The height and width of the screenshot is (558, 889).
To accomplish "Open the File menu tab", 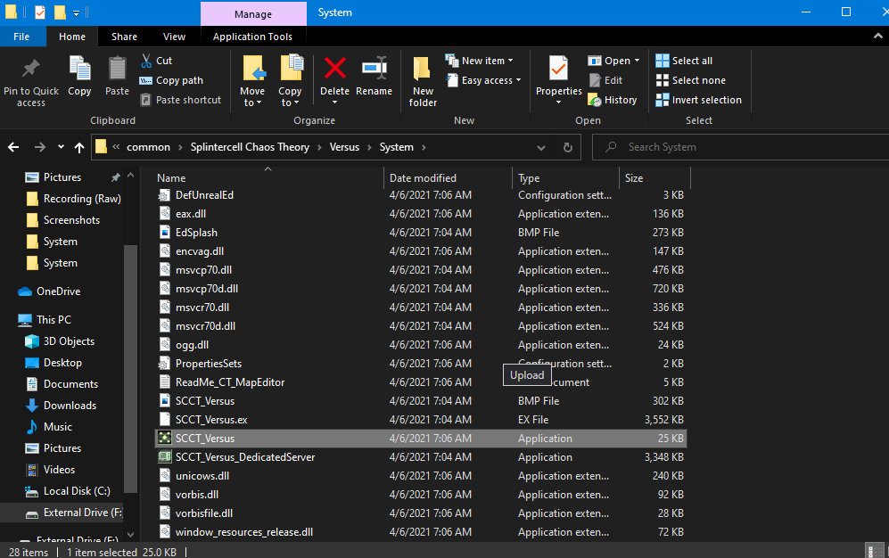I will (x=21, y=37).
